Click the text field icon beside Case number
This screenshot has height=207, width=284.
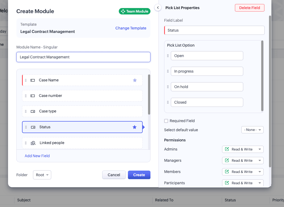(32, 96)
